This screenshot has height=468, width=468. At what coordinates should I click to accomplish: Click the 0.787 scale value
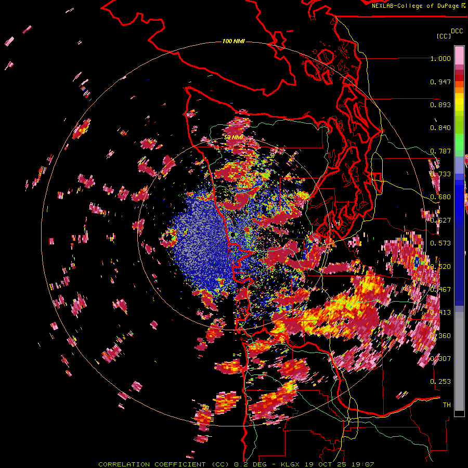(x=440, y=151)
